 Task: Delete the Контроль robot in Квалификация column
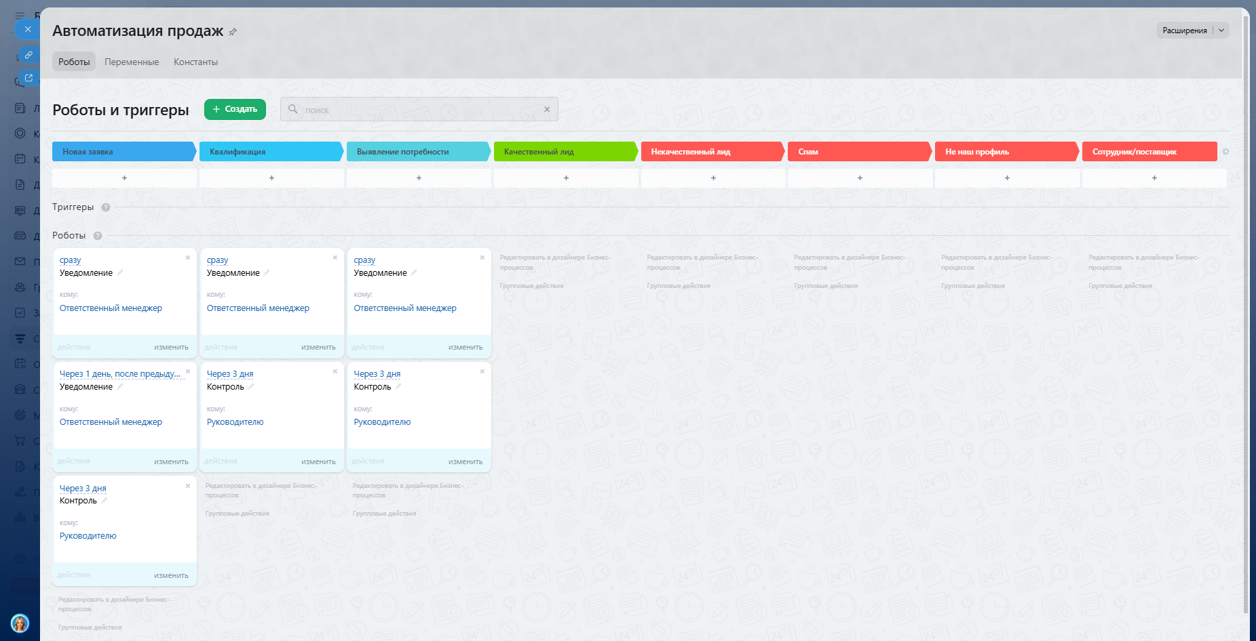pyautogui.click(x=335, y=371)
